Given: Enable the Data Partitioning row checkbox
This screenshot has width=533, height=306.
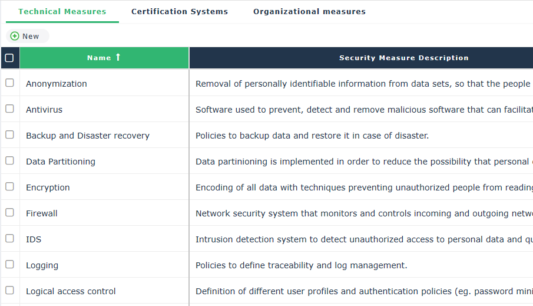Looking at the screenshot, I should tap(9, 161).
